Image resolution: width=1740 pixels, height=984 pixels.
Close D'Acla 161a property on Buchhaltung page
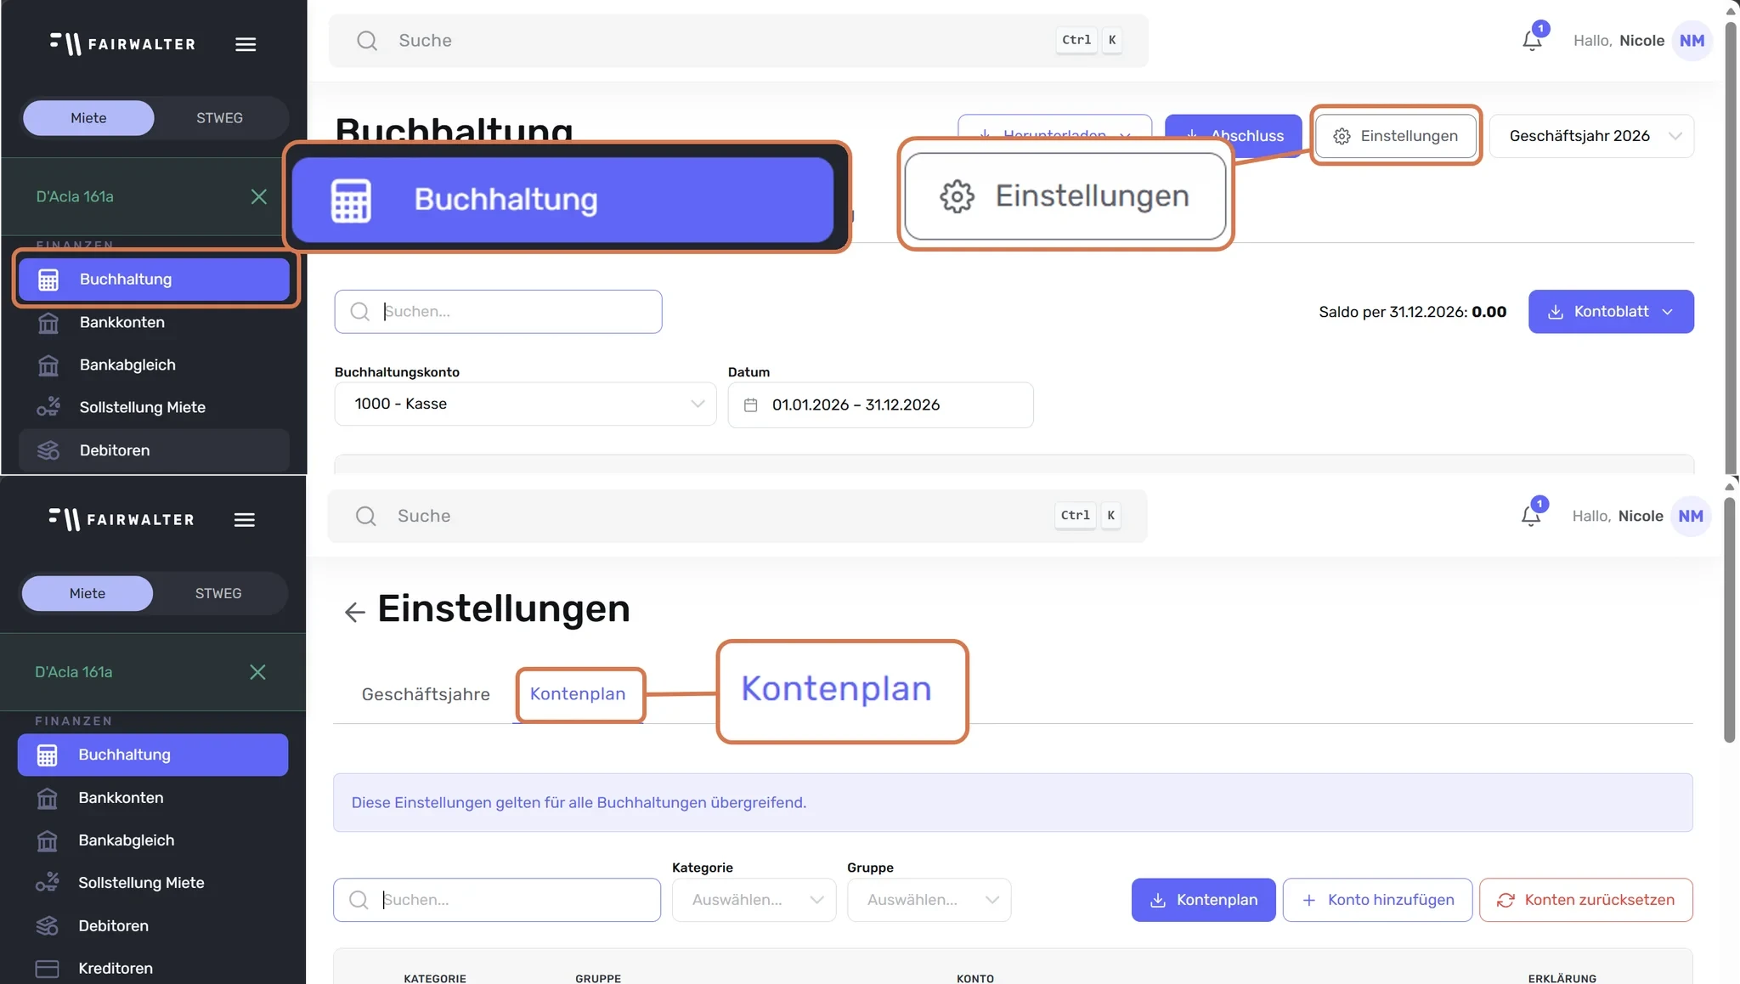pos(259,197)
